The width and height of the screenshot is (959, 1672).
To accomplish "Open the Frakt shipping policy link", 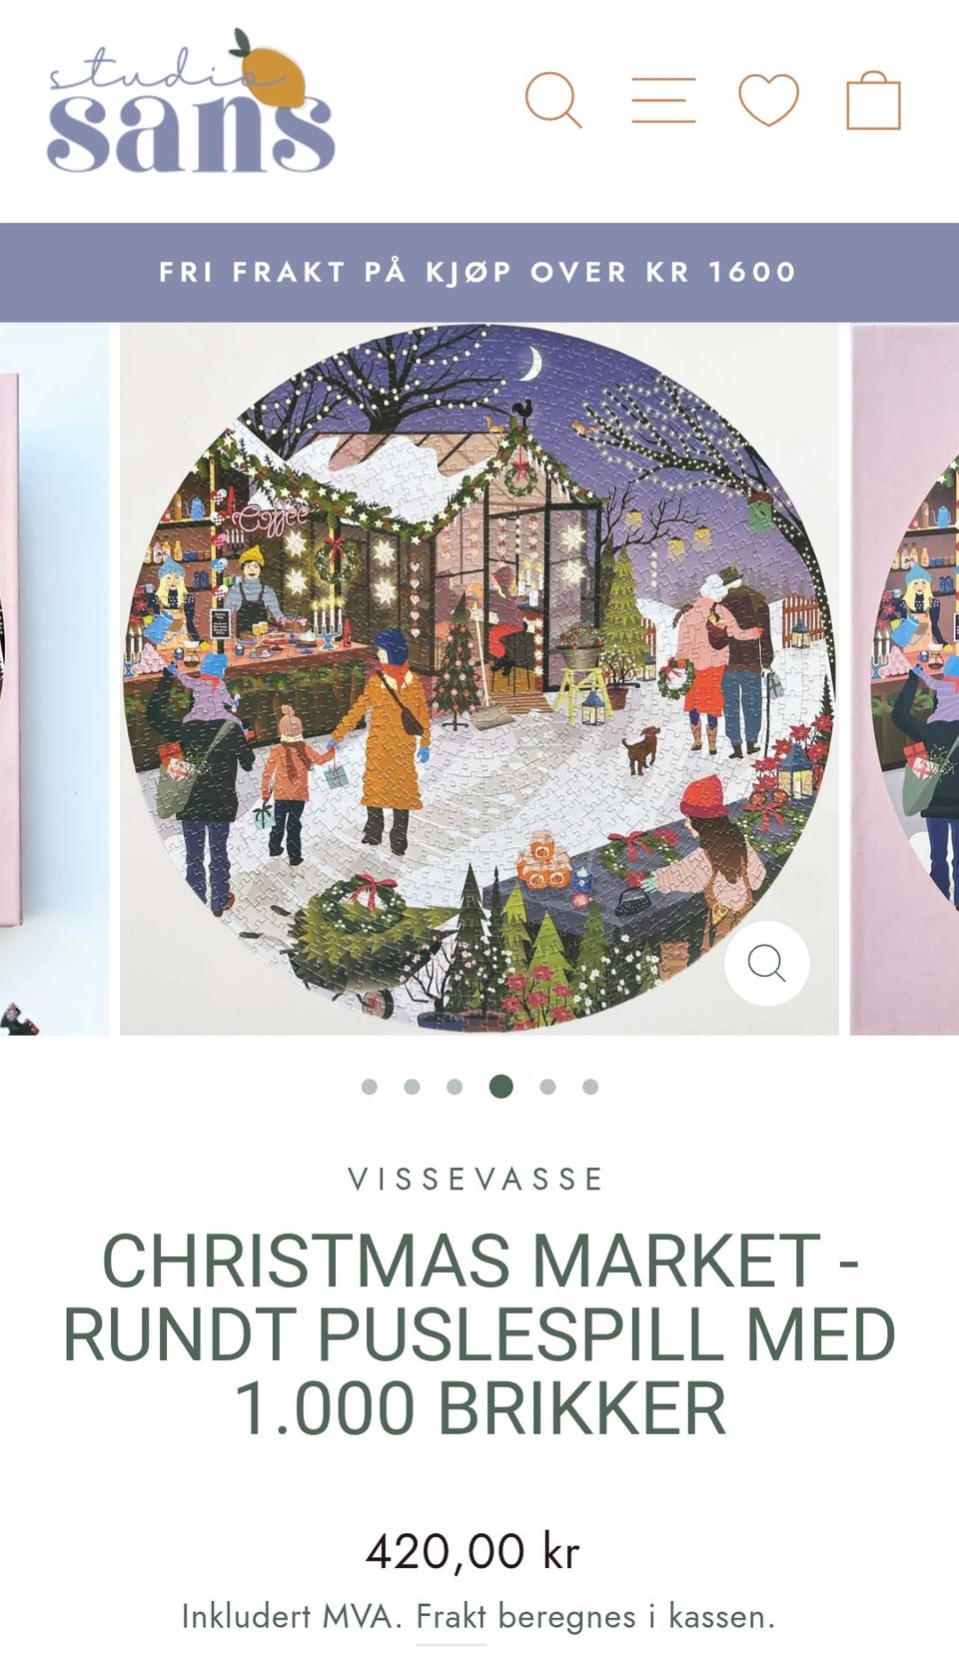I will point(452,1615).
